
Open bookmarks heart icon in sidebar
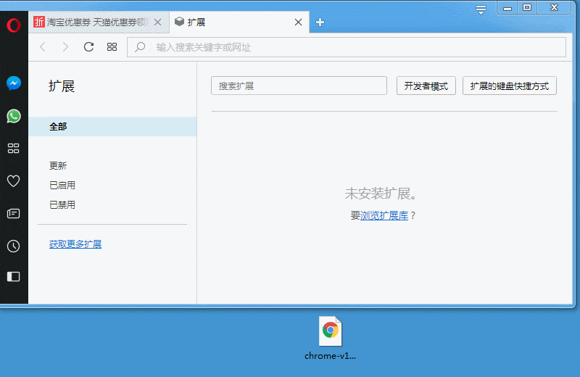point(13,181)
